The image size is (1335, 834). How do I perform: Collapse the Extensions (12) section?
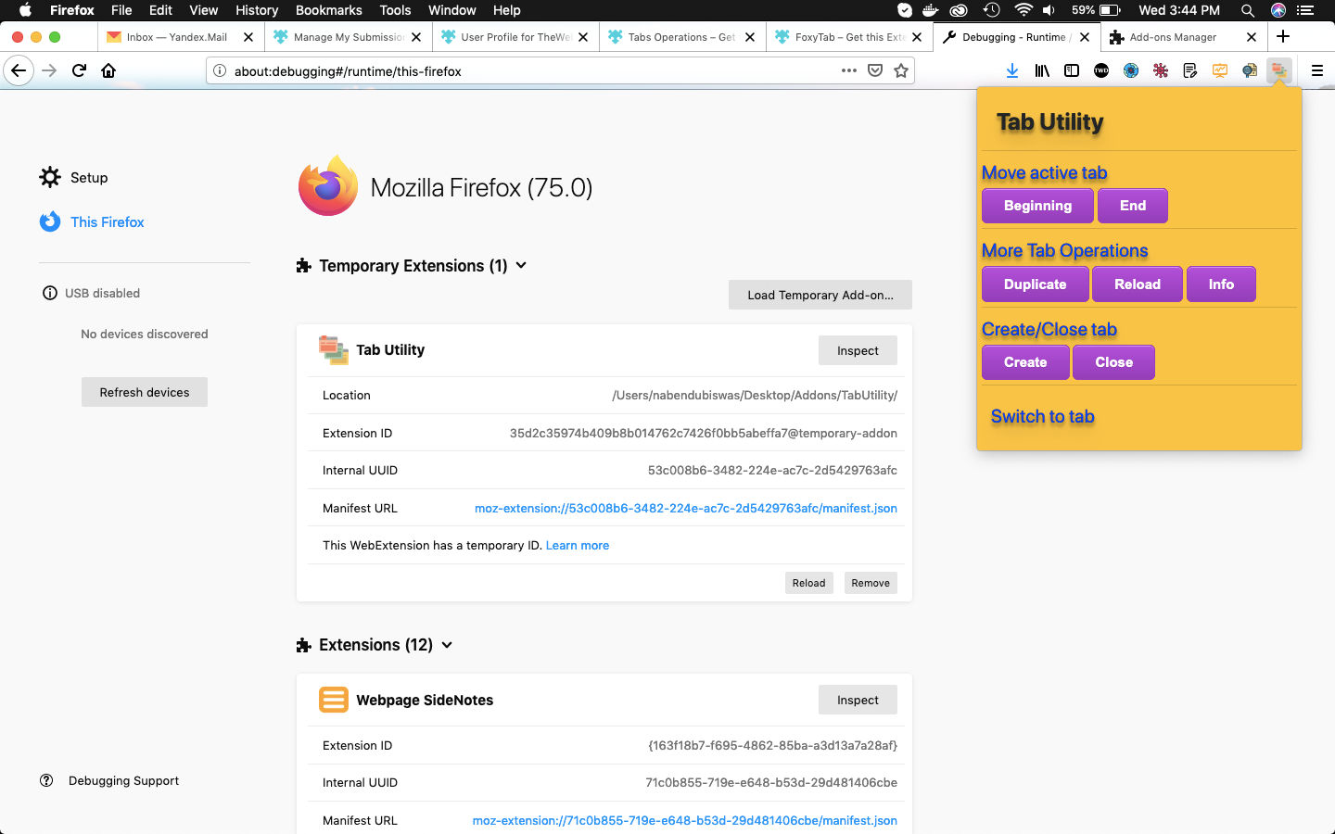[x=447, y=645]
